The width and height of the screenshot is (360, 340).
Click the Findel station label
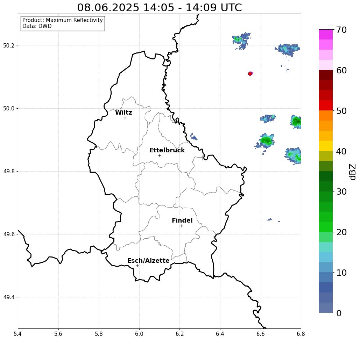point(182,220)
